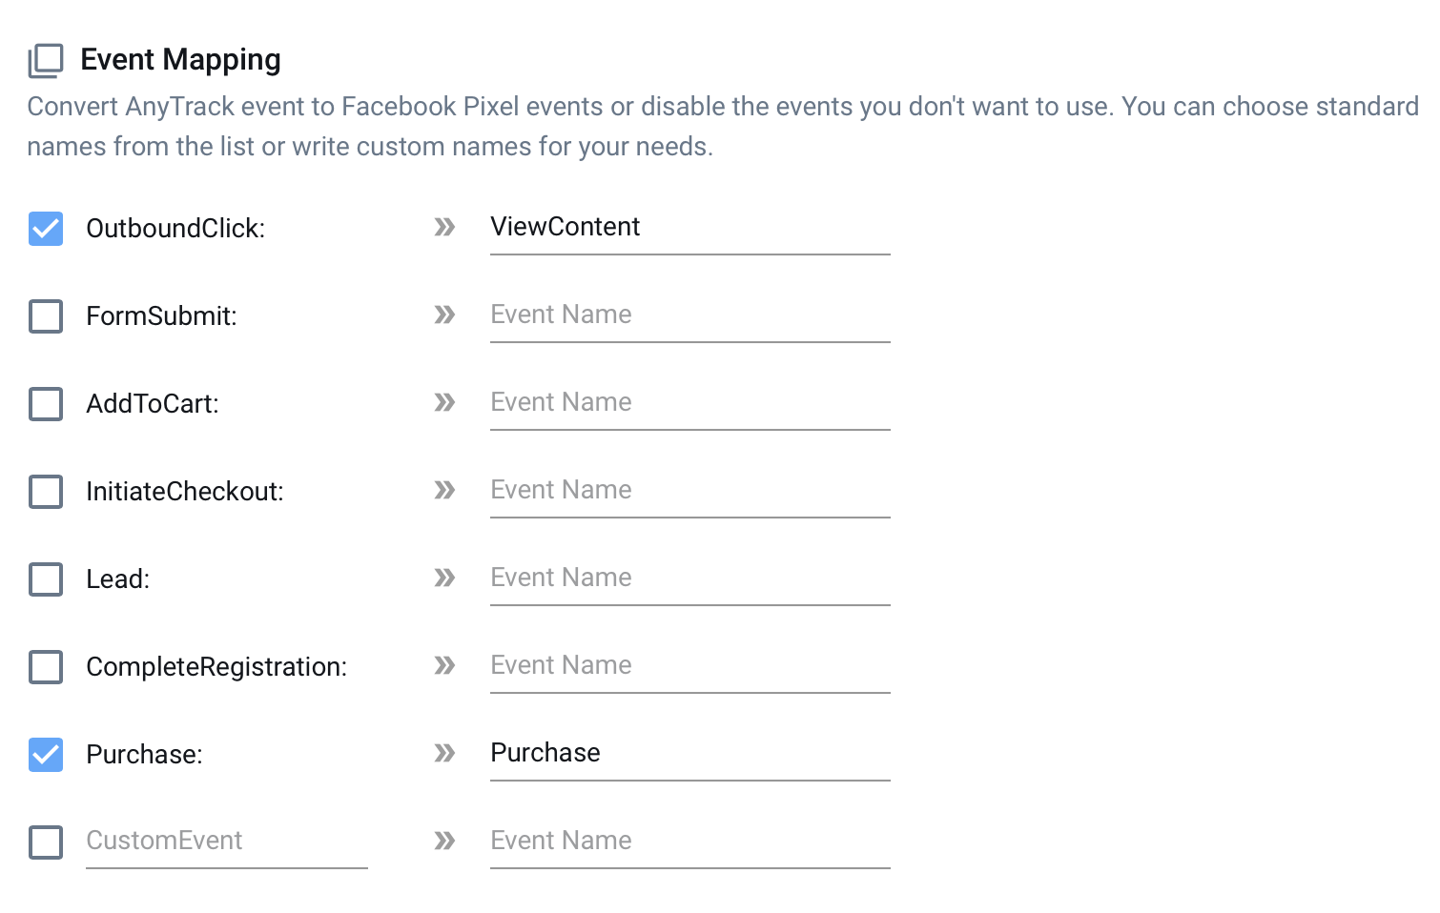Screen dimensions: 1440x913
Task: Focus the ViewContent event name field
Action: (x=689, y=227)
